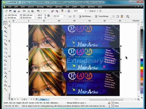Expand the Application launcher dropdown arrow
The width and height of the screenshot is (146, 109).
pyautogui.click(x=66, y=11)
